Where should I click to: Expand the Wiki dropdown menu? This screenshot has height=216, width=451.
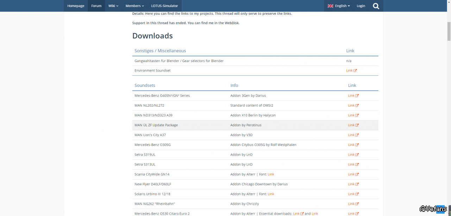click(113, 6)
